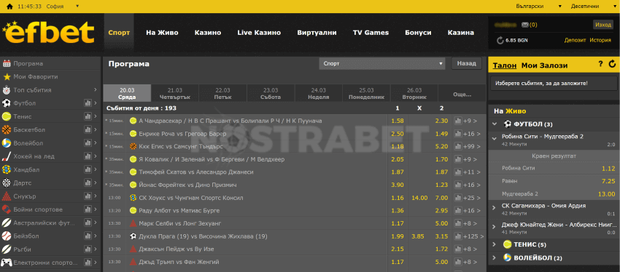Click the Назад button
Viewport: 620px width, 272px height.
coord(467,63)
